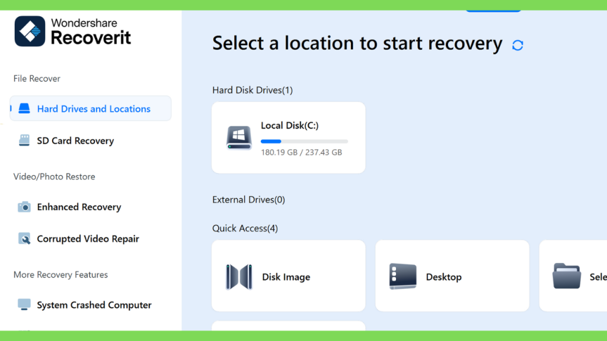Click the 'File Recover' section label
Image resolution: width=607 pixels, height=341 pixels.
[37, 79]
